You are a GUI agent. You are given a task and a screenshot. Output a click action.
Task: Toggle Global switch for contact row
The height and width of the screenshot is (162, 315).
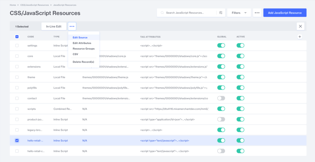click(x=221, y=98)
